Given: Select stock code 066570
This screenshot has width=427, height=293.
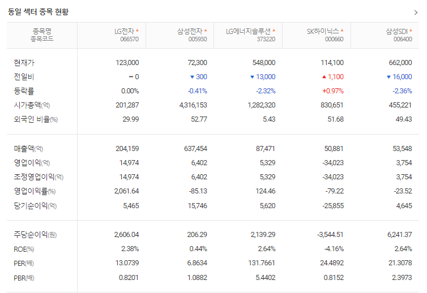Looking at the screenshot, I should point(130,39).
